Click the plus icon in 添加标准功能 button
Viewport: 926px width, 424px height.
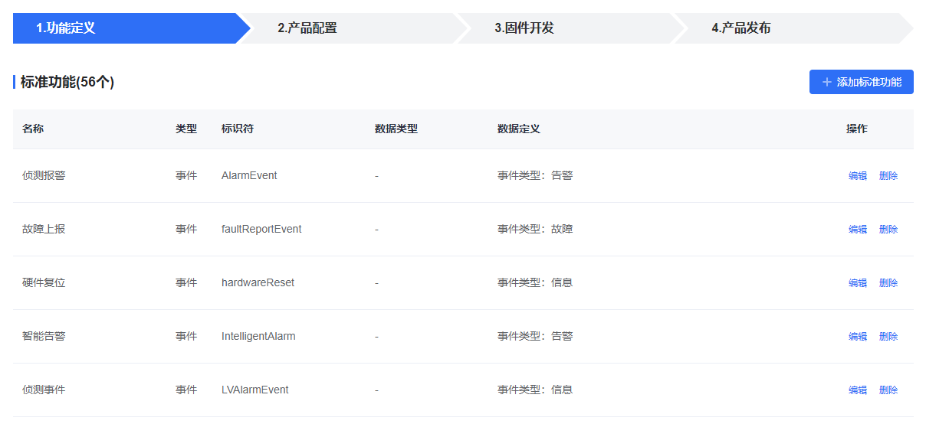826,82
